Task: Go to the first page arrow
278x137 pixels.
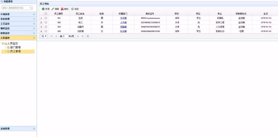Action: 51,36
